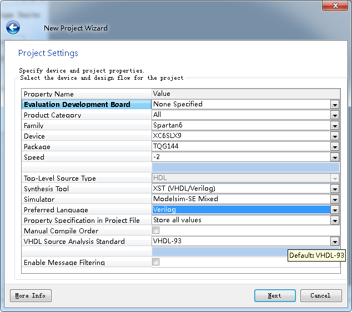The width and height of the screenshot is (352, 312).
Task: Tick the Enable Message Filtering checkbox
Action: (155, 262)
